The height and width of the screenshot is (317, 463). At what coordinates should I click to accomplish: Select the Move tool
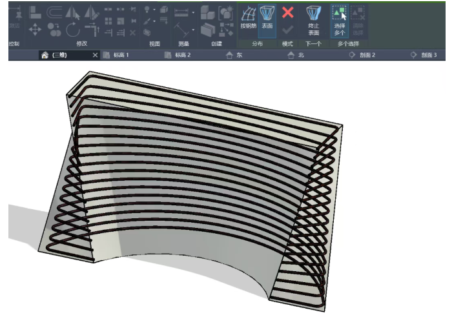[35, 30]
